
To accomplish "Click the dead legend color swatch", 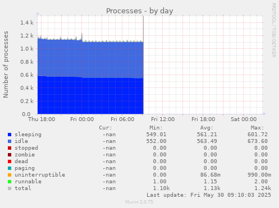I will click(10, 161).
